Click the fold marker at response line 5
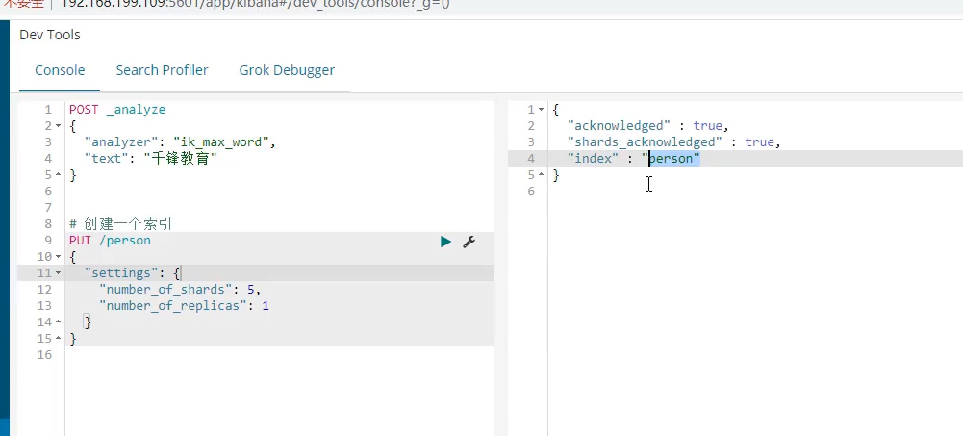963x436 pixels. pos(541,175)
